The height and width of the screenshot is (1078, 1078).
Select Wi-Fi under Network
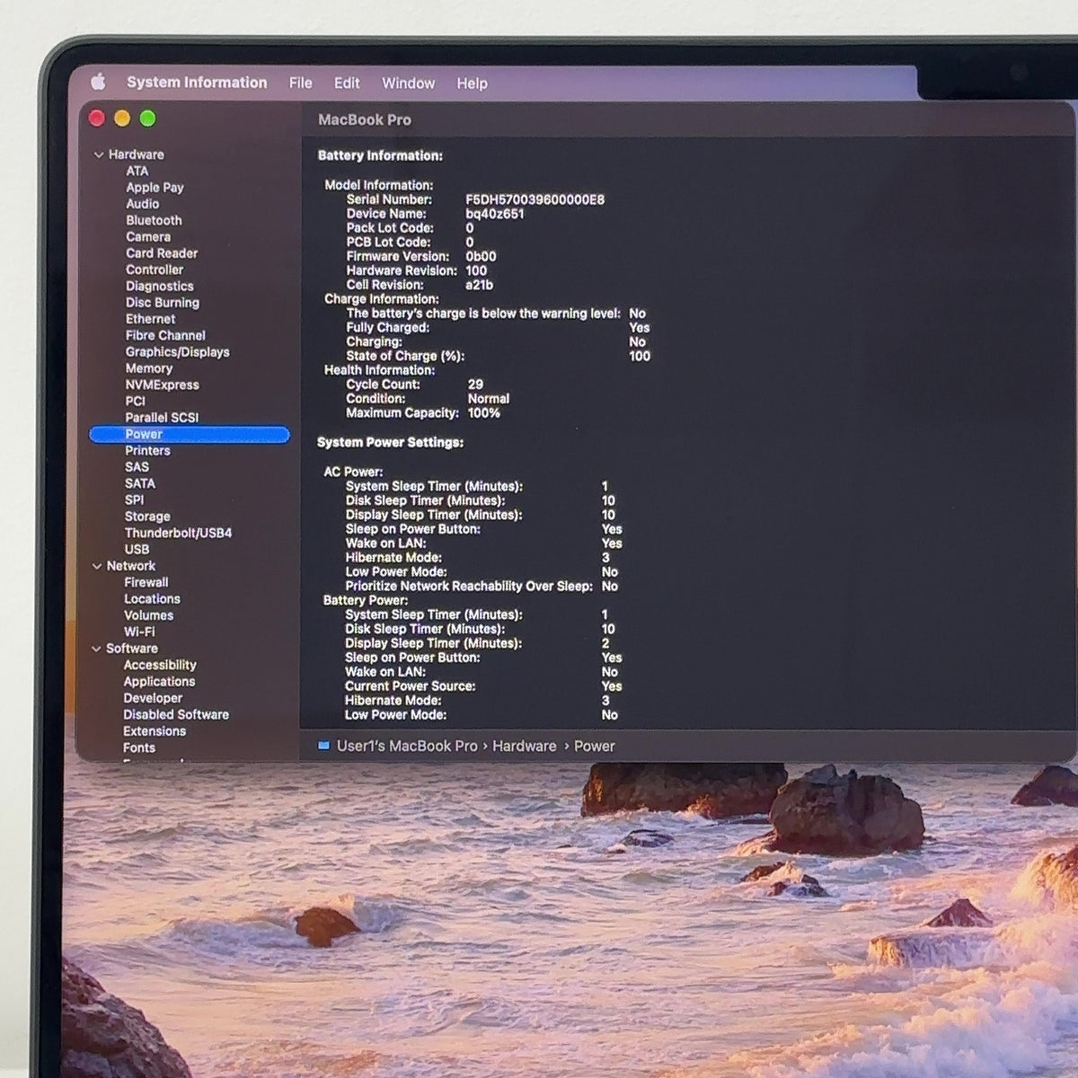(x=139, y=632)
